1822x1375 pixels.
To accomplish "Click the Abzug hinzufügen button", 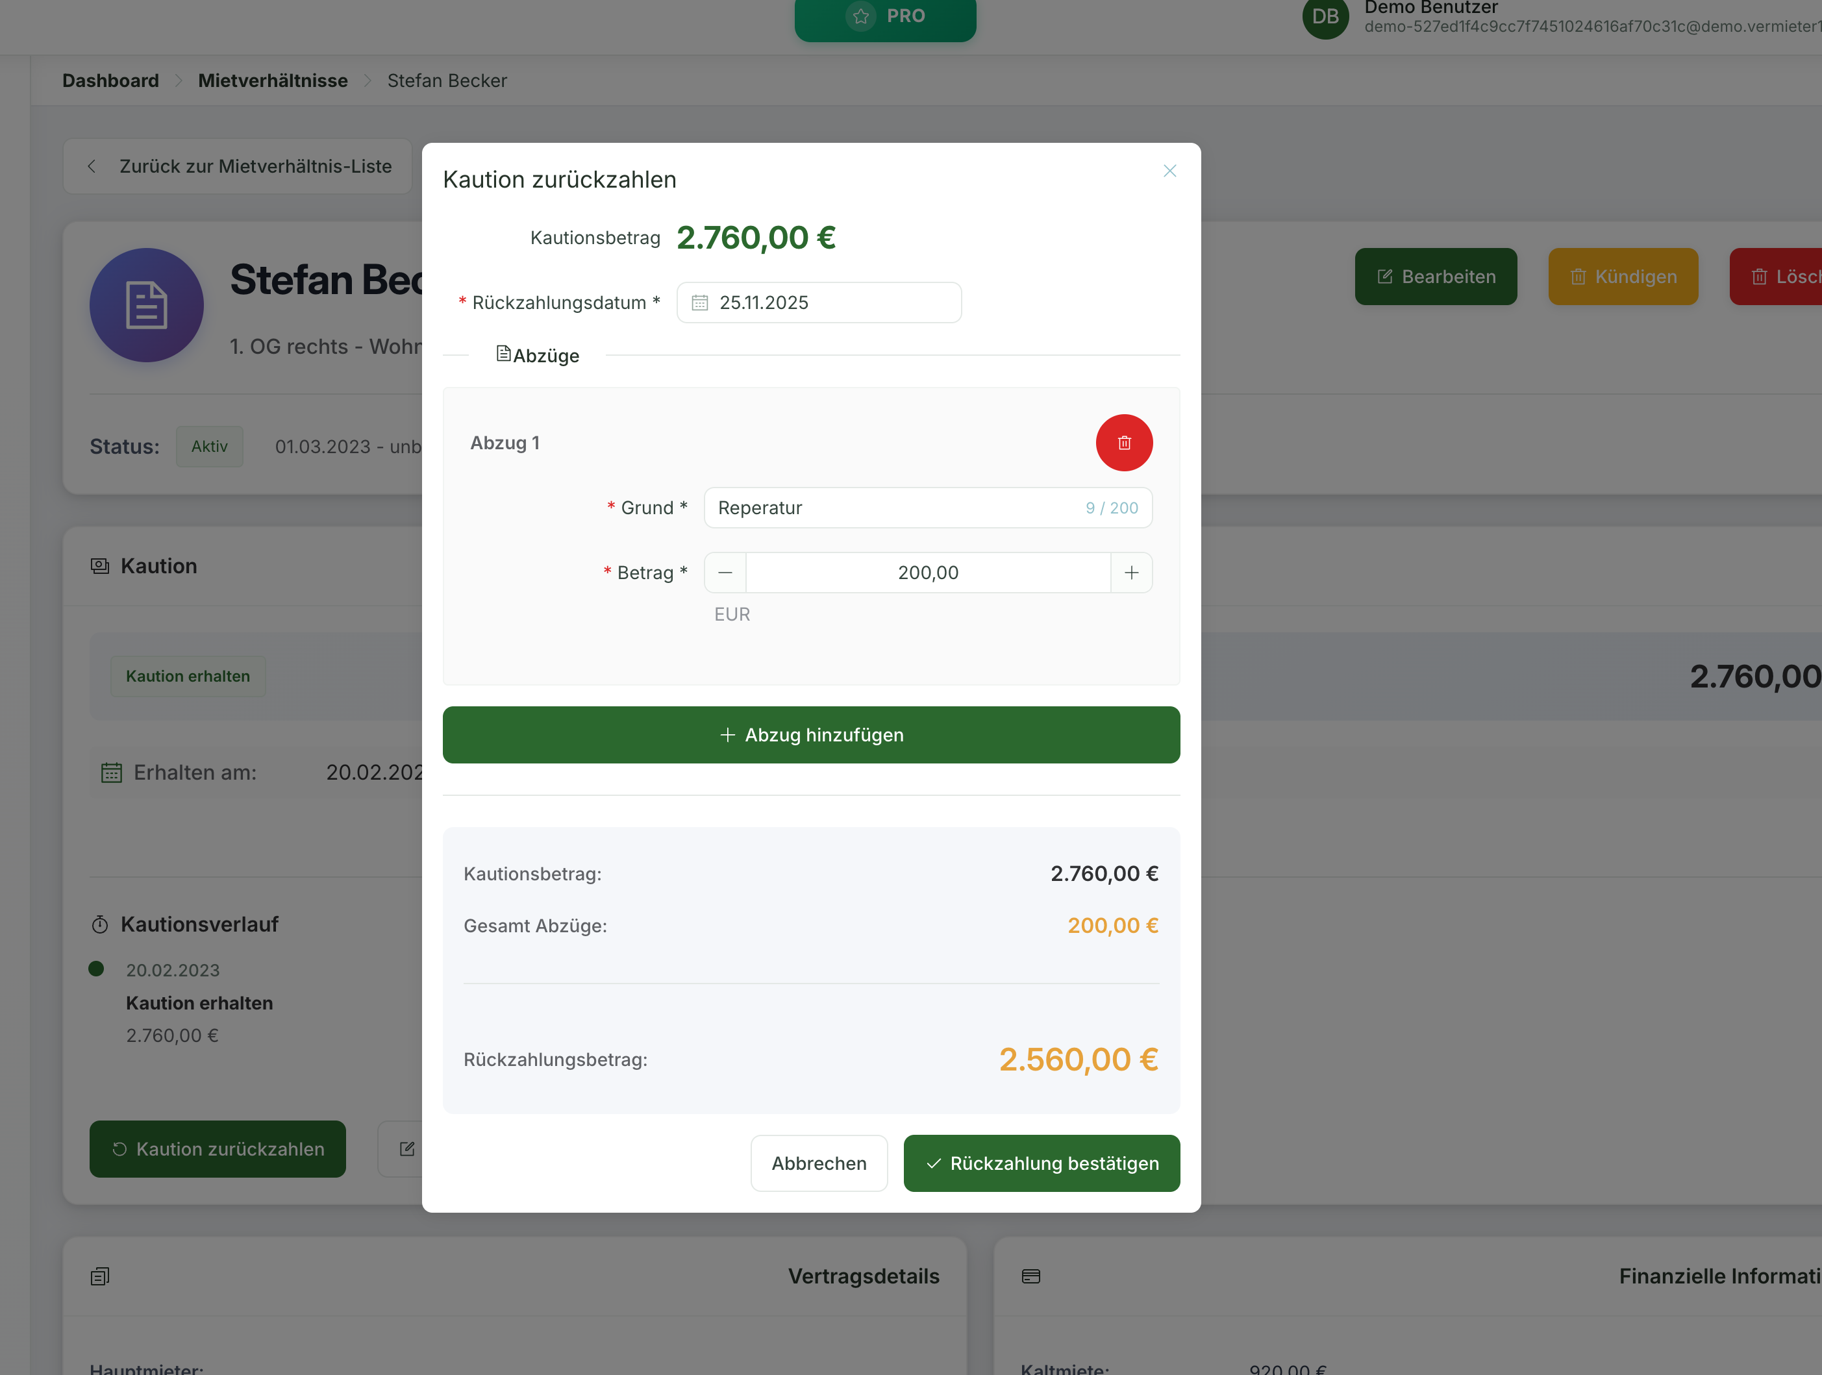I will click(x=810, y=734).
